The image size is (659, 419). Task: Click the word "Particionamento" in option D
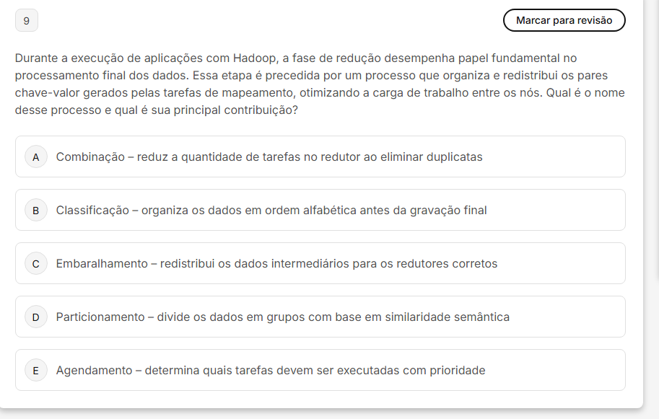coord(100,317)
